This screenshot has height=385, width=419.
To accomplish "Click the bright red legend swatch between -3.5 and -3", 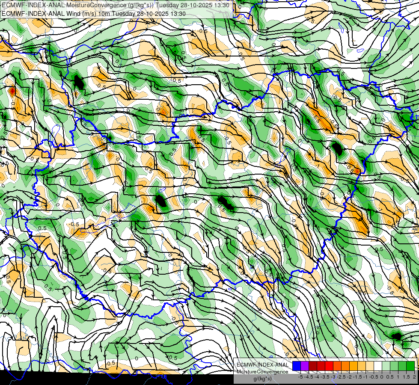I will pos(329,366).
